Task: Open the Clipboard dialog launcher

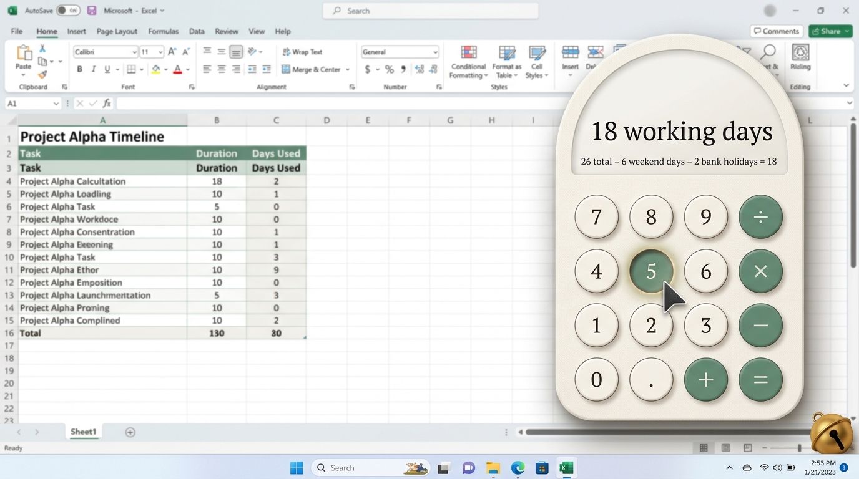Action: click(64, 87)
